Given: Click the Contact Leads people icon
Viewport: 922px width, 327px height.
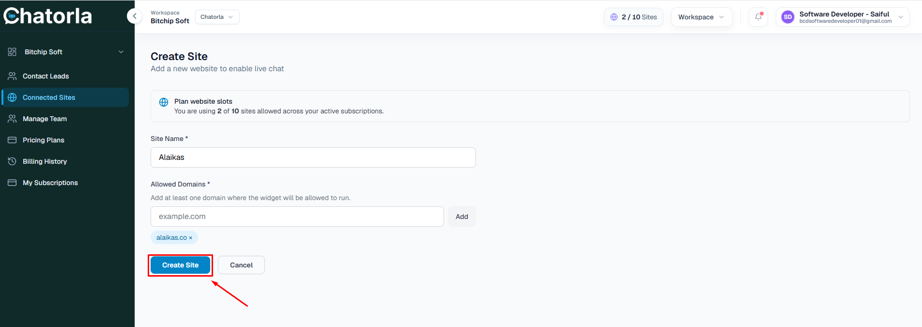Looking at the screenshot, I should (x=12, y=76).
